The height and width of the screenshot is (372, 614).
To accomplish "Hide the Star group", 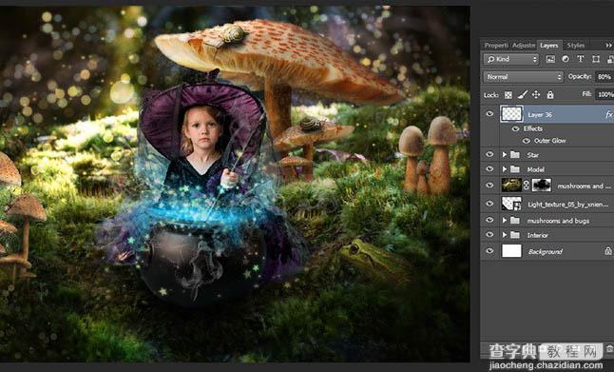I will (x=489, y=154).
